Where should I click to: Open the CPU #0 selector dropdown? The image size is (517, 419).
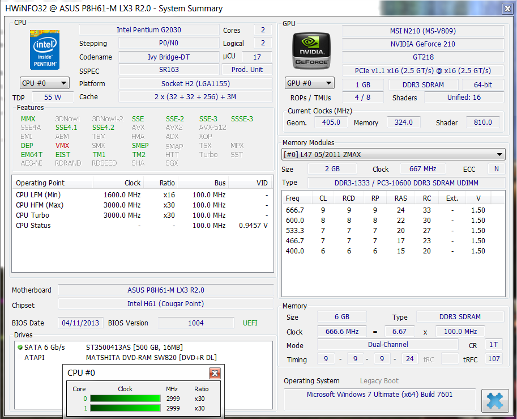[45, 83]
